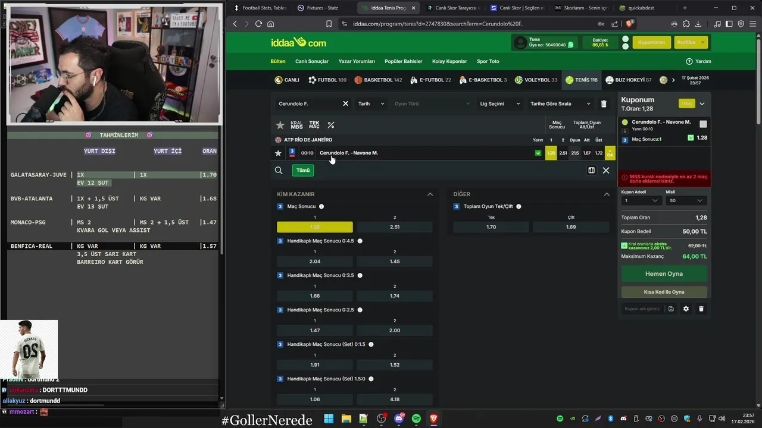The width and height of the screenshot is (762, 428).
Task: Toggle the Kral MBS filter
Action: [296, 125]
